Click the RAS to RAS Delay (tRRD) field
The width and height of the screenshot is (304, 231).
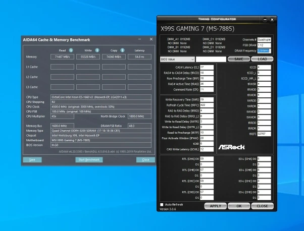click(x=207, y=111)
